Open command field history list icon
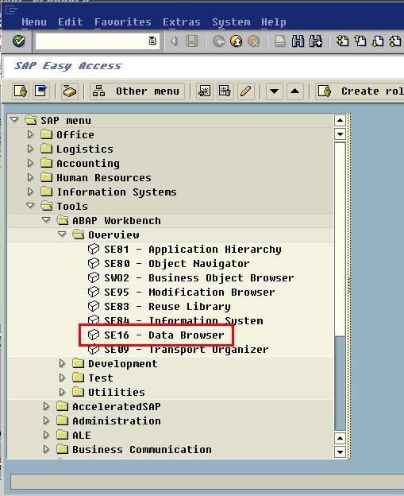The image size is (404, 496). (152, 41)
